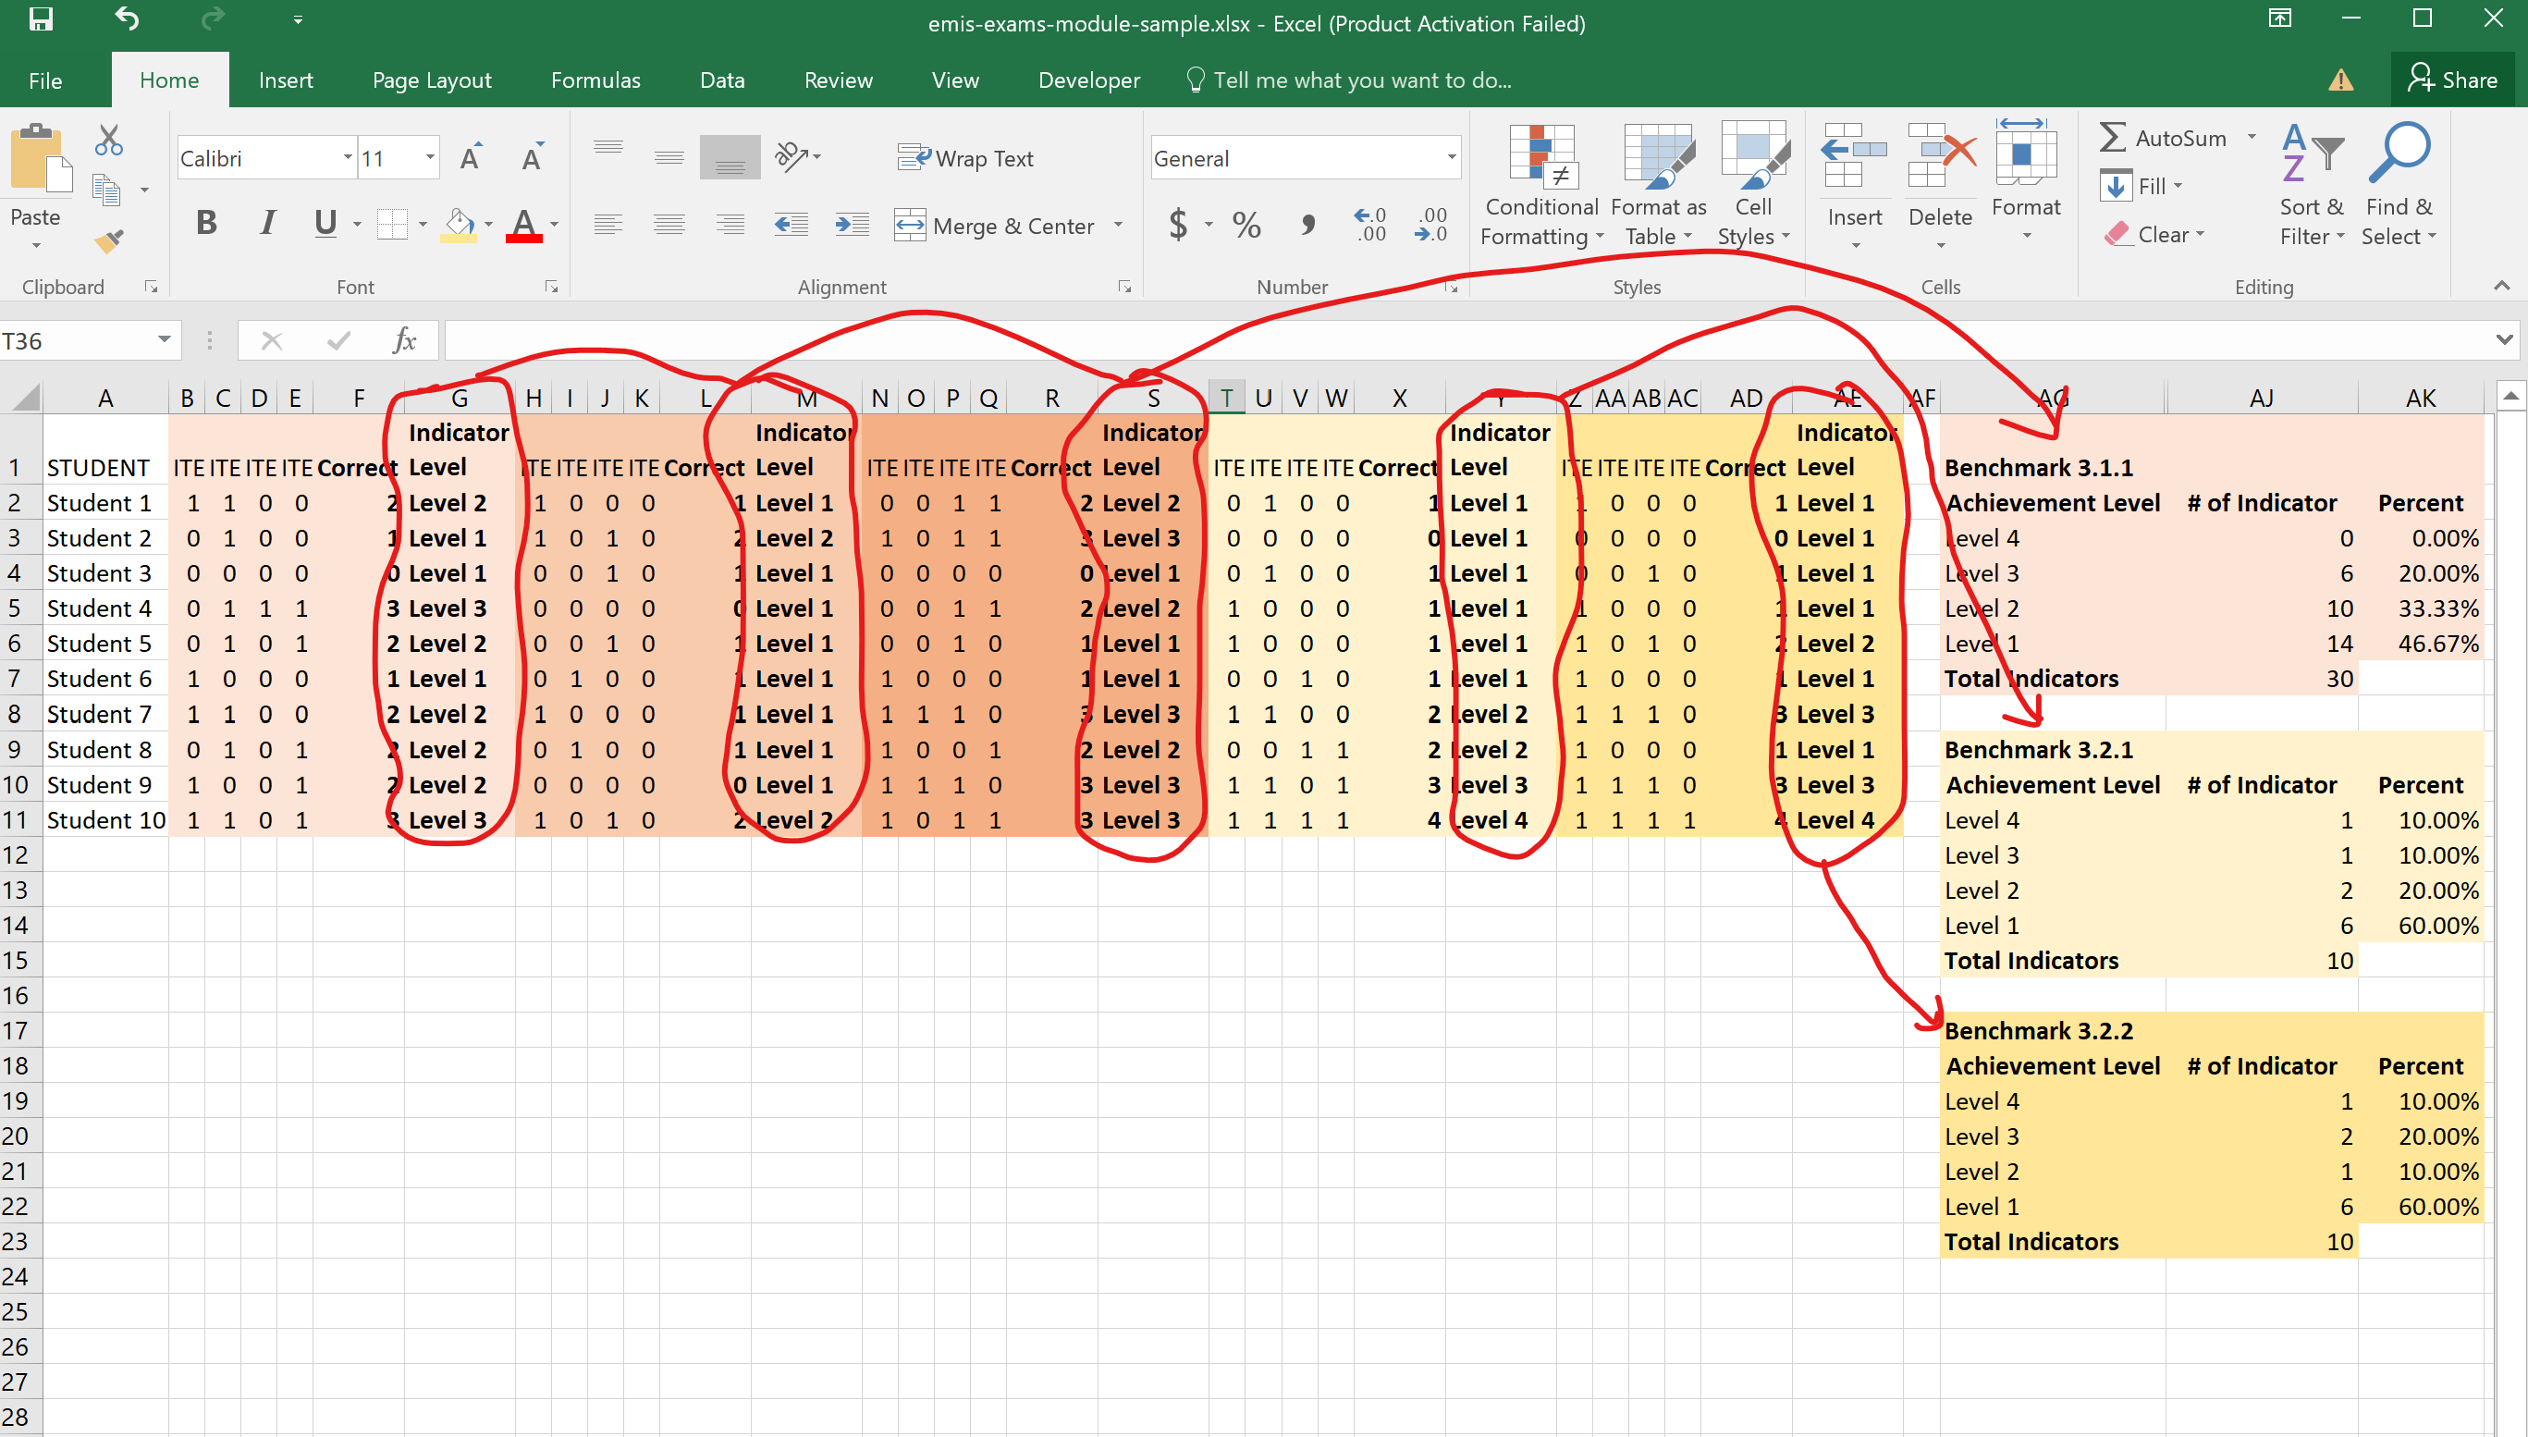Open the Page Layout tab
The width and height of the screenshot is (2528, 1437).
pos(431,81)
